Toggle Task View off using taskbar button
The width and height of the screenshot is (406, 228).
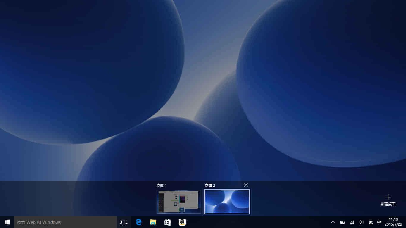coord(124,222)
